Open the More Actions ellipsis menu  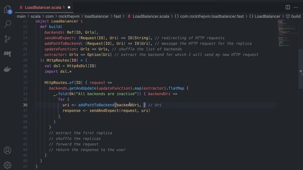click(x=295, y=8)
